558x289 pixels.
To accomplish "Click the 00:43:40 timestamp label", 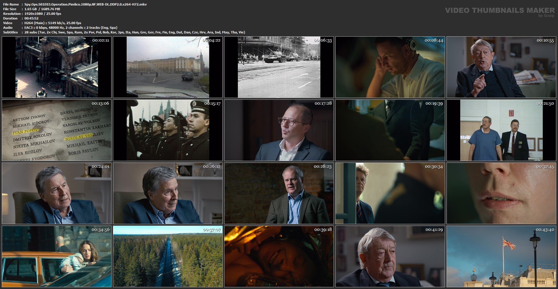I will tap(545, 229).
